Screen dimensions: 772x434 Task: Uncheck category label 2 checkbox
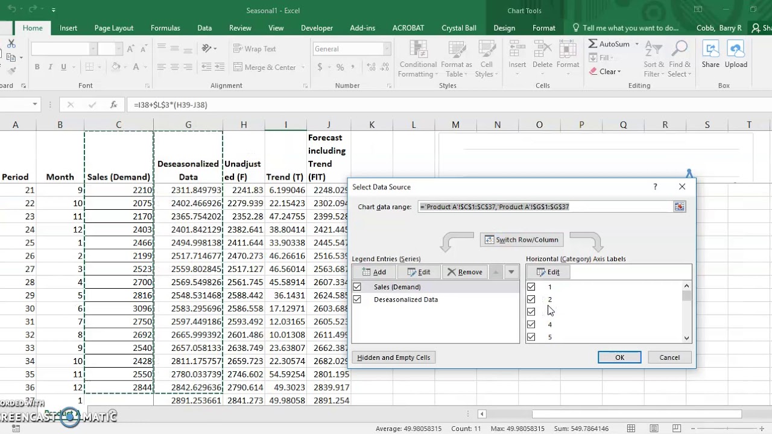pyautogui.click(x=531, y=300)
